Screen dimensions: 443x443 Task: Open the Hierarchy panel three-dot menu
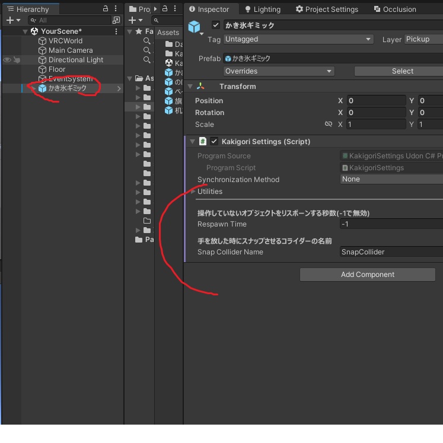click(116, 9)
